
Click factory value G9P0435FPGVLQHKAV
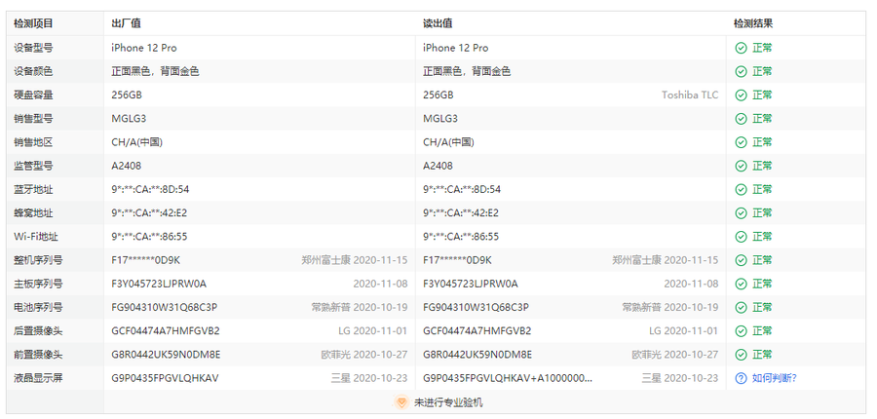165,378
